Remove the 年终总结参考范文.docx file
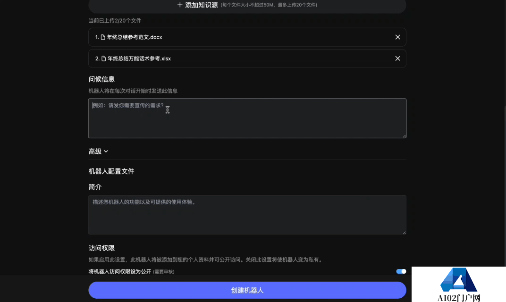The height and width of the screenshot is (302, 506). point(397,37)
